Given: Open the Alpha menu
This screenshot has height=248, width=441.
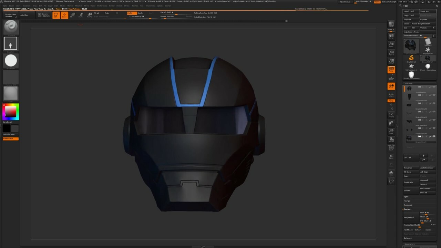Looking at the screenshot, I should 5,6.
